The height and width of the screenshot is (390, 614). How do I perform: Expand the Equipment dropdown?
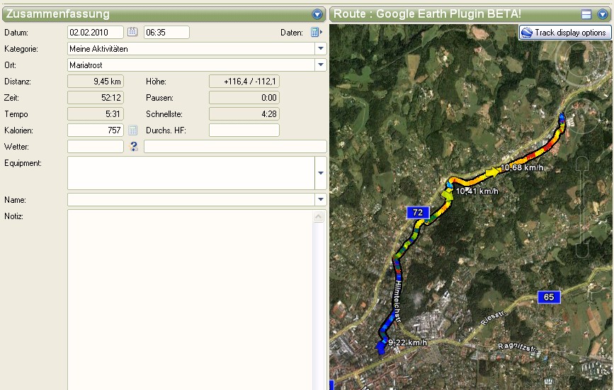click(320, 173)
